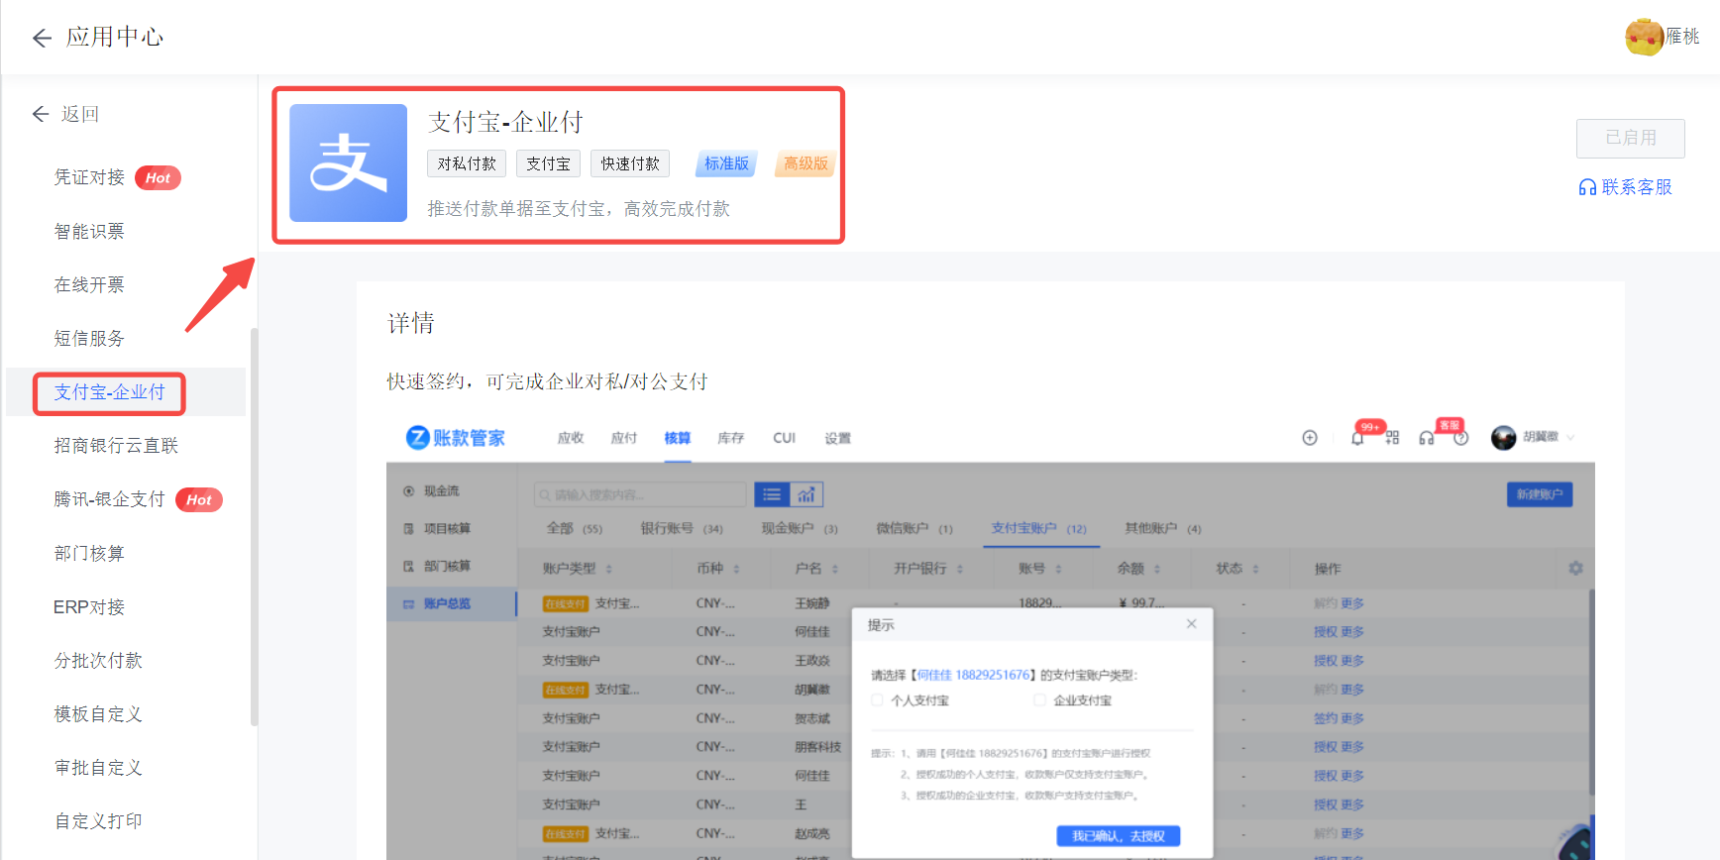Click the headset icon beside 联系客服
1720x860 pixels.
click(x=1587, y=187)
